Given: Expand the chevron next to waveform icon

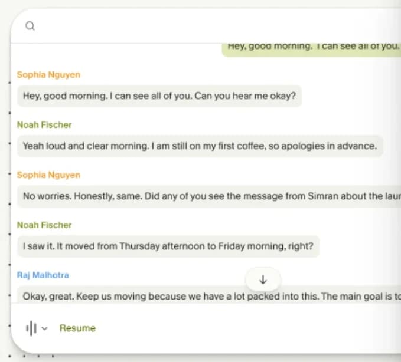Looking at the screenshot, I should click(44, 328).
